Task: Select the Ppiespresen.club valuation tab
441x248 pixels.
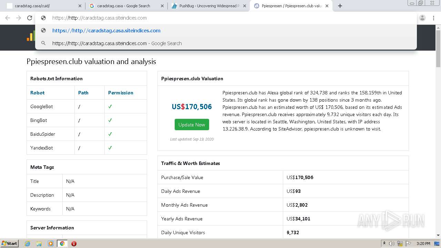Action: pyautogui.click(x=291, y=6)
